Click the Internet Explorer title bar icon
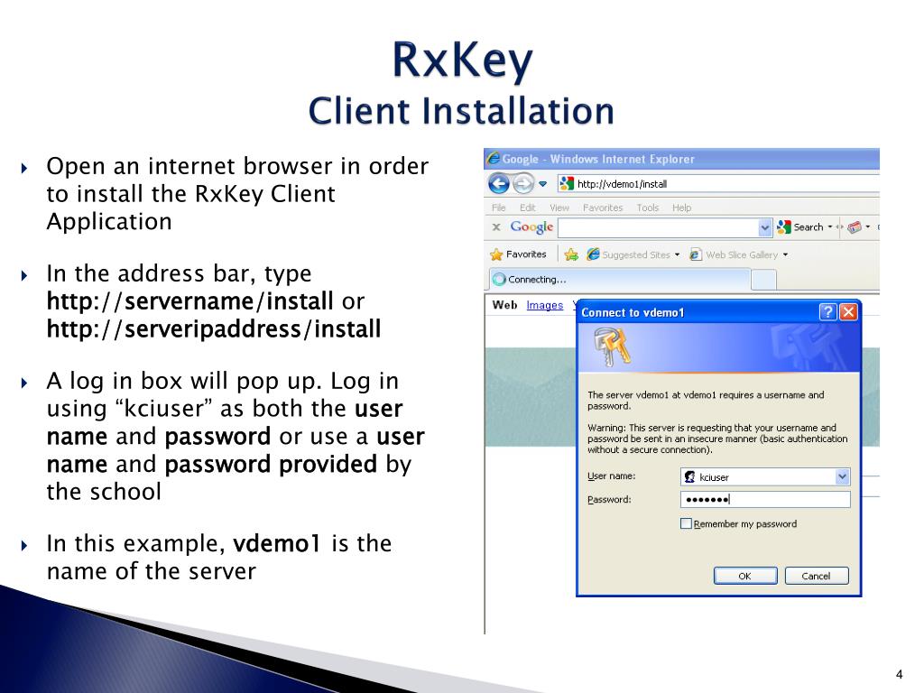The width and height of the screenshot is (924, 693). [493, 159]
